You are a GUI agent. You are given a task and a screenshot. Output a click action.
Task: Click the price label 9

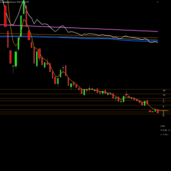[163, 100]
